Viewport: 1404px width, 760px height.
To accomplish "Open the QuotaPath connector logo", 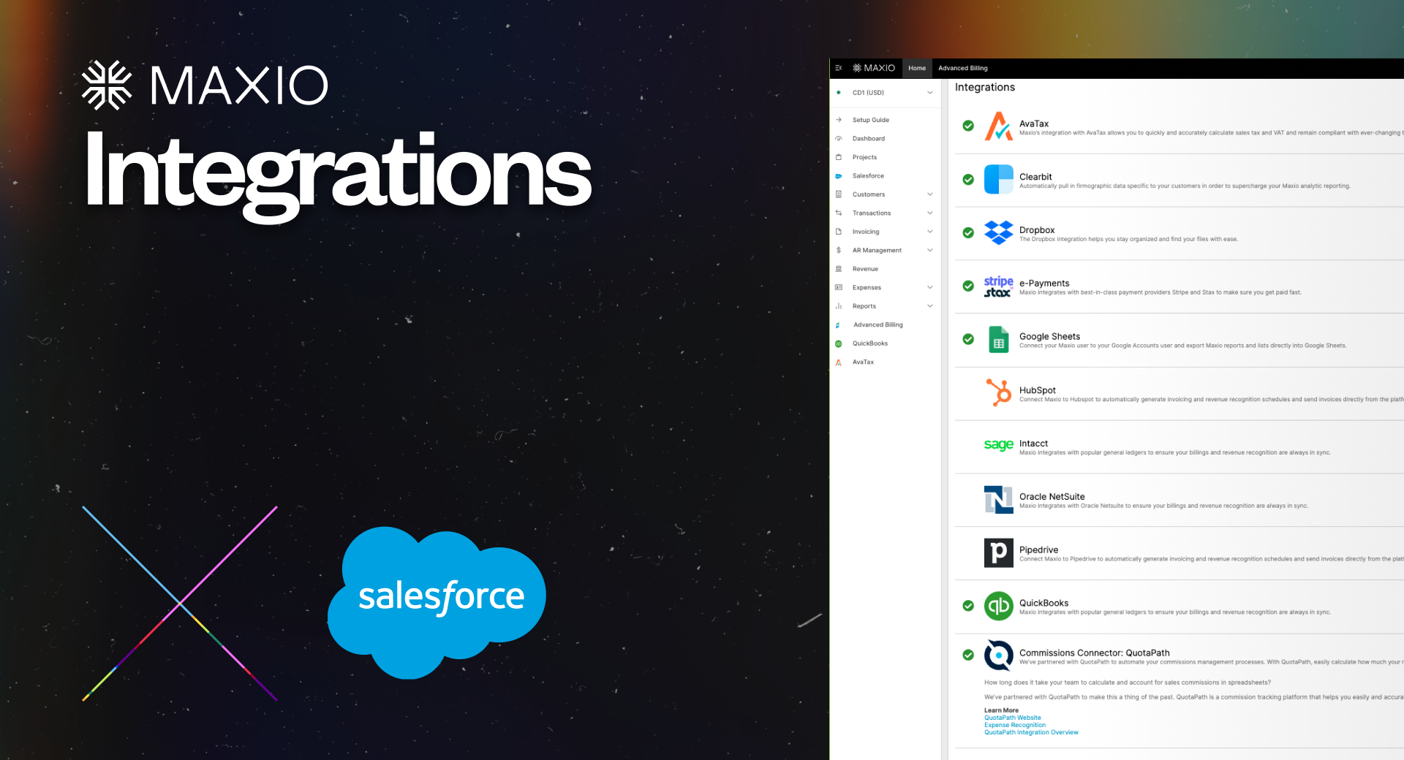I will point(998,655).
